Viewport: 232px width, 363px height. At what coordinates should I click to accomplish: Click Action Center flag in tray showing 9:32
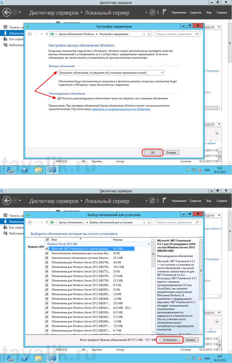pos(189,170)
